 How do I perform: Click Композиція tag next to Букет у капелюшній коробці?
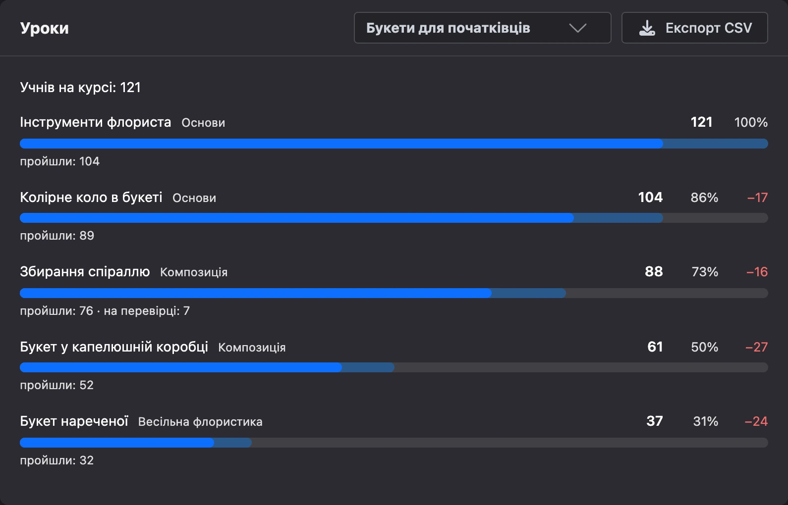[252, 348]
